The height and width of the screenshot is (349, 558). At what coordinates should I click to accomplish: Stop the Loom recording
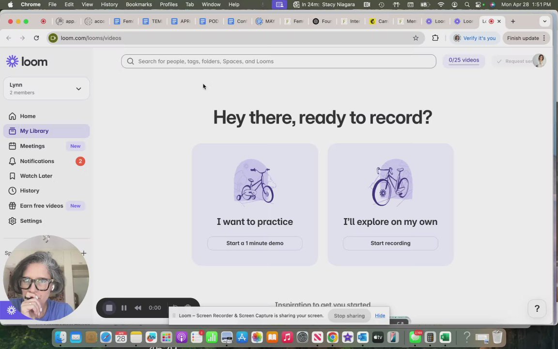[x=109, y=308]
